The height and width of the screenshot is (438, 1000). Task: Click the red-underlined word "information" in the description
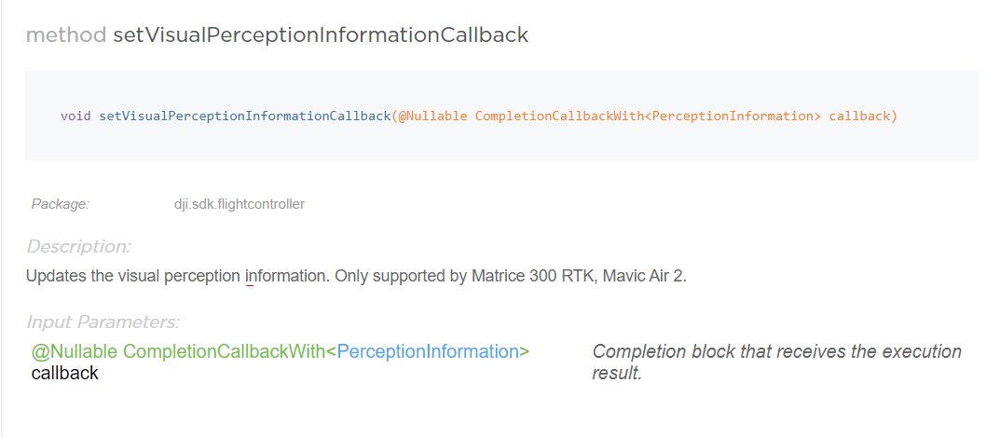pos(285,277)
